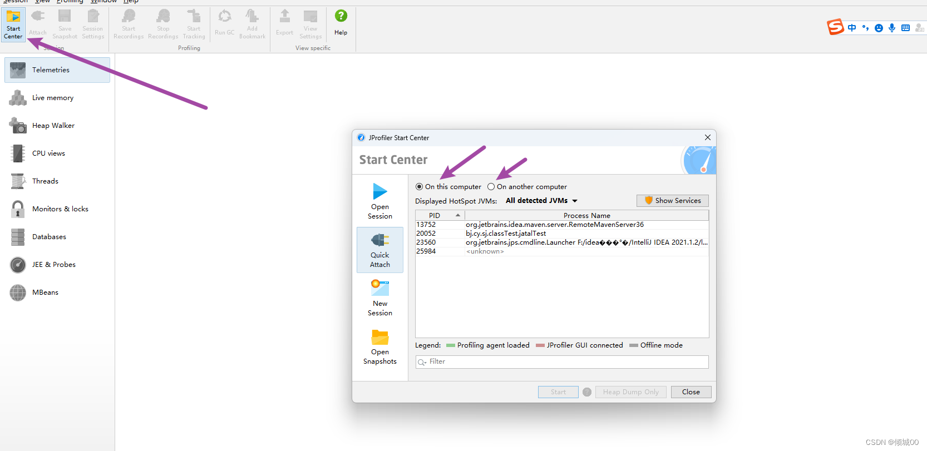Click Add Bookmark toolbar icon
927x451 pixels.
252,24
